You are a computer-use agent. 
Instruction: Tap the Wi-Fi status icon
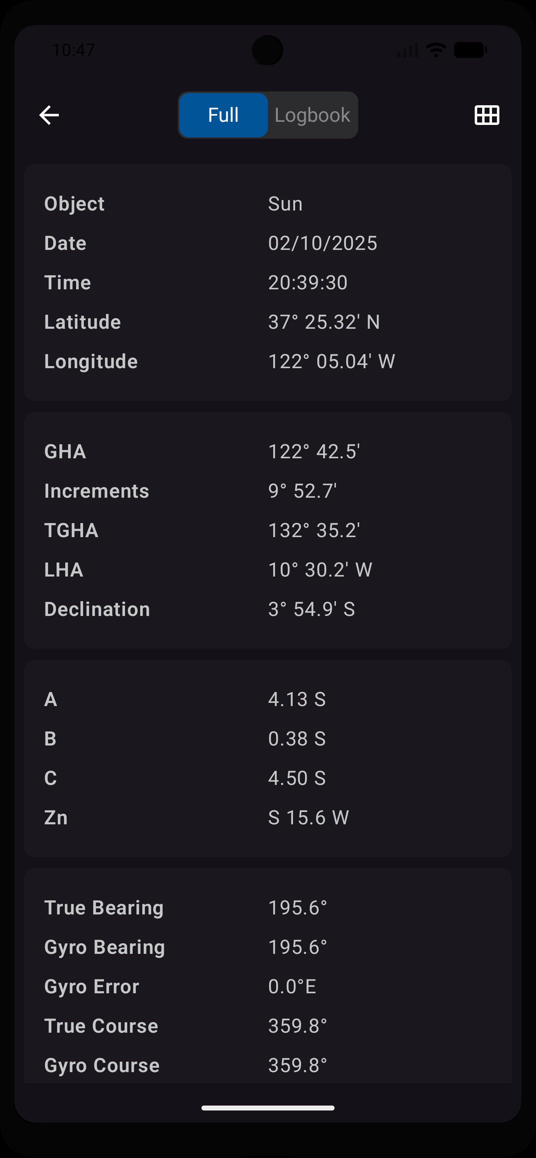(x=436, y=49)
